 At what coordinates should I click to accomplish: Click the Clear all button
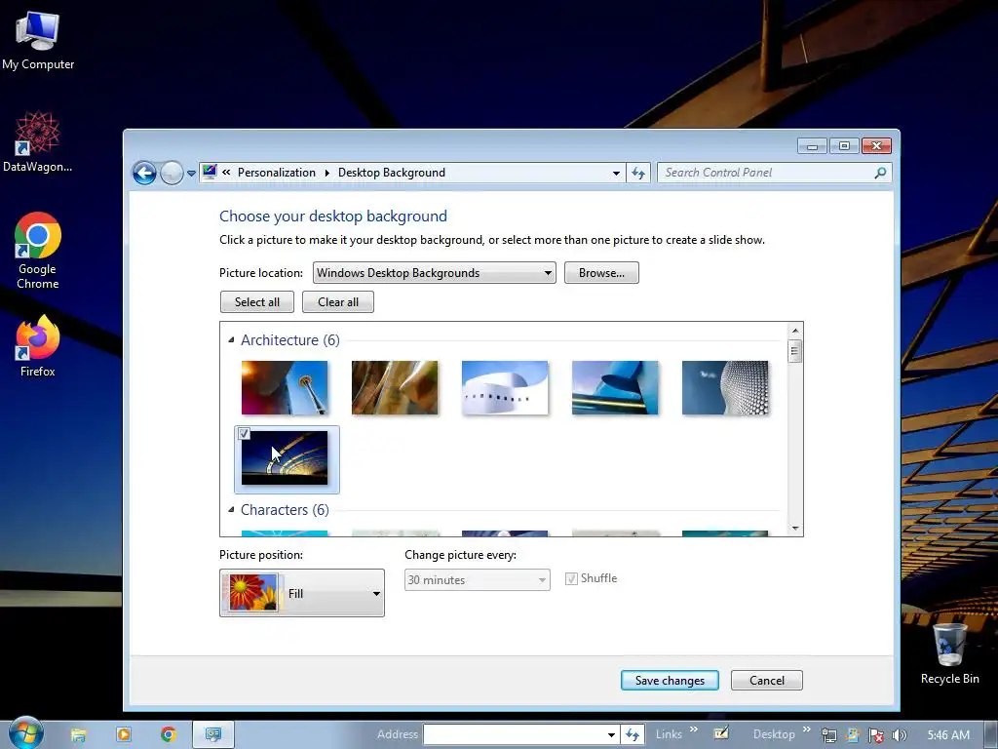338,302
